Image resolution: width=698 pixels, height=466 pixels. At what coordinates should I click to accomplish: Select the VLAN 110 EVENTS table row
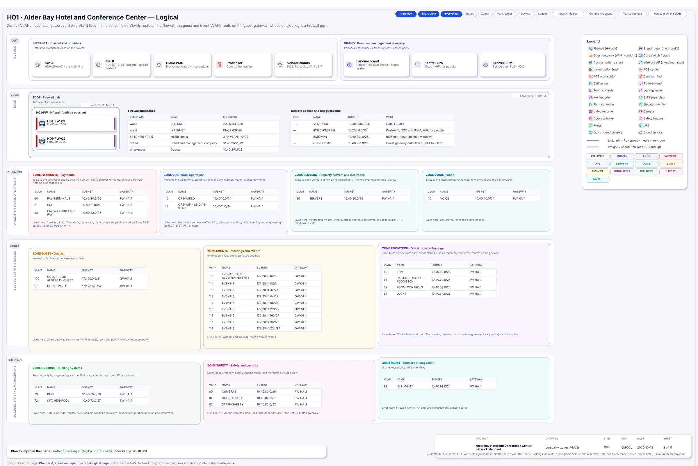264,276
